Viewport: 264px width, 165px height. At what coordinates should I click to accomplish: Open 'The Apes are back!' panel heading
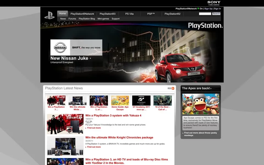tap(196, 88)
